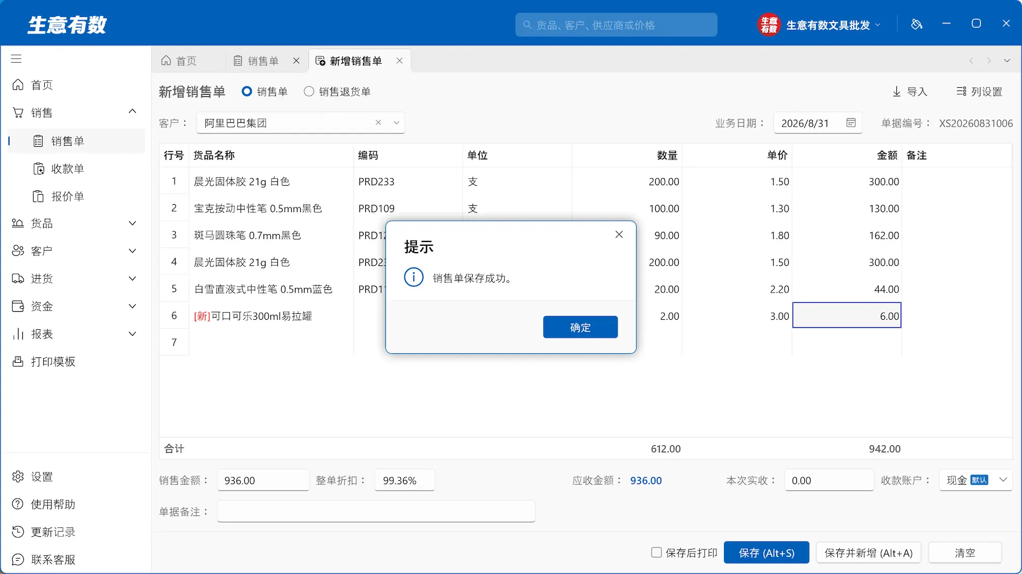The height and width of the screenshot is (574, 1022).
Task: Click the 整单折扣 99.36% field
Action: pyautogui.click(x=405, y=480)
